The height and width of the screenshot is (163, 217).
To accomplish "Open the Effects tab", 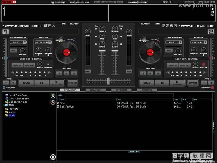I will click(x=121, y=90).
